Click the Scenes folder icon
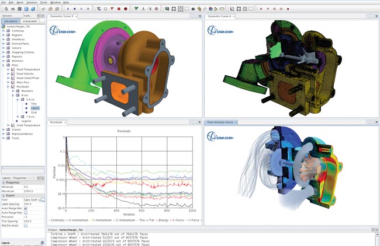This screenshot has width=380, height=246. coord(8,129)
